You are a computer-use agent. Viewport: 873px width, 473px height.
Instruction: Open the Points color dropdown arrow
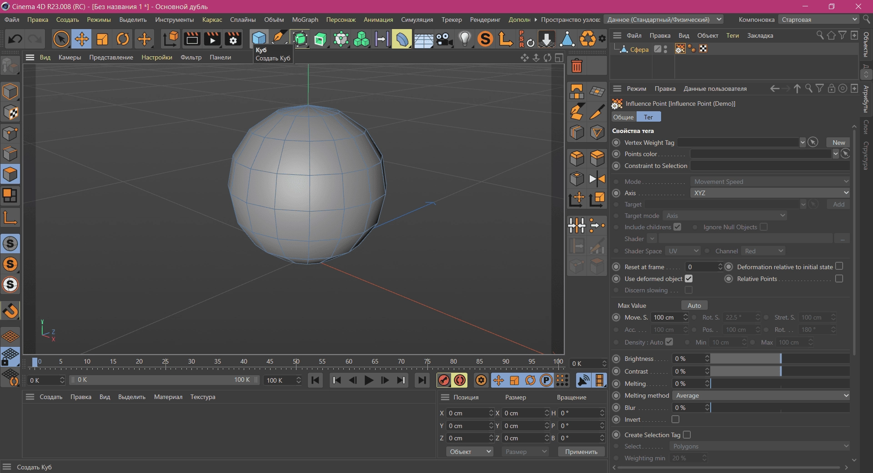[835, 154]
